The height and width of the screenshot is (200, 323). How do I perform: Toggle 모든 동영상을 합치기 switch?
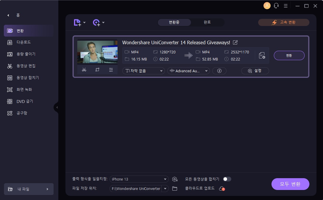(x=227, y=179)
